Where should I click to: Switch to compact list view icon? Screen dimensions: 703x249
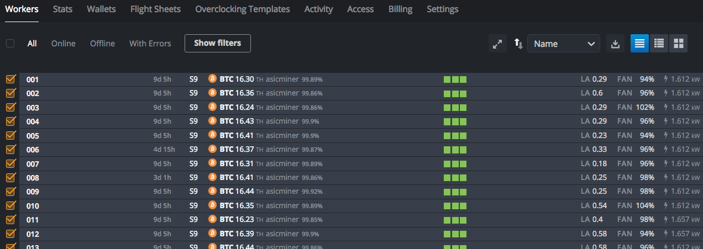coord(640,44)
